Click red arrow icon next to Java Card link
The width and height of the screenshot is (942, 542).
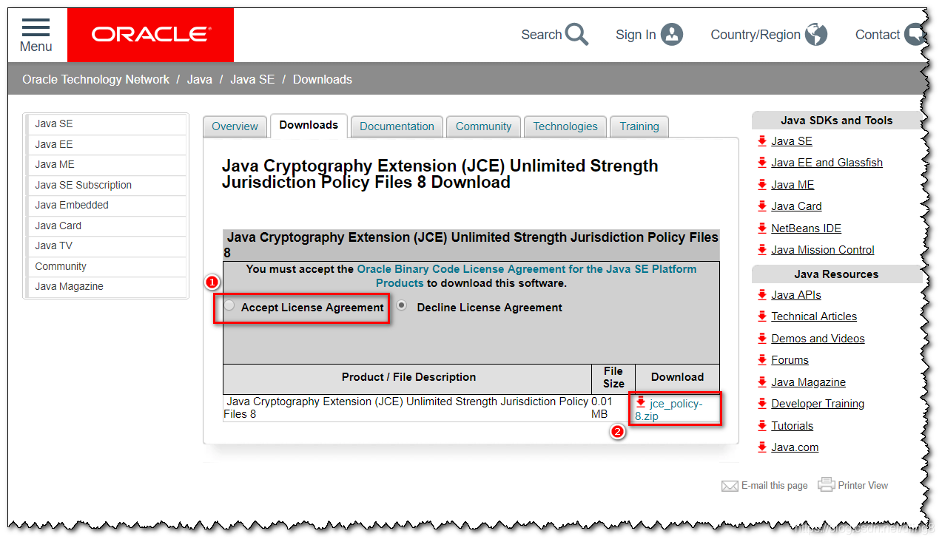tap(762, 206)
